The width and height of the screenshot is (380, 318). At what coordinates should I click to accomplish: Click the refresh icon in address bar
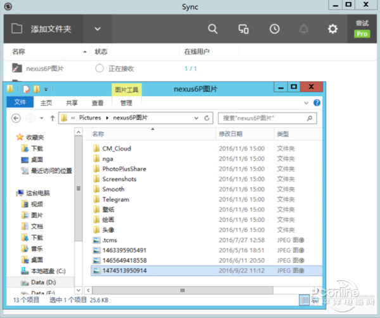(206, 118)
